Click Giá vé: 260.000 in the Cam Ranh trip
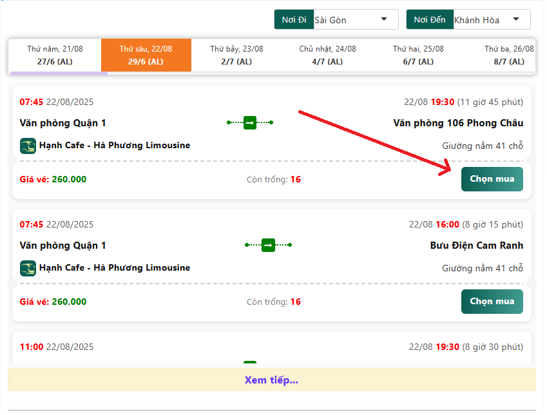 53,302
